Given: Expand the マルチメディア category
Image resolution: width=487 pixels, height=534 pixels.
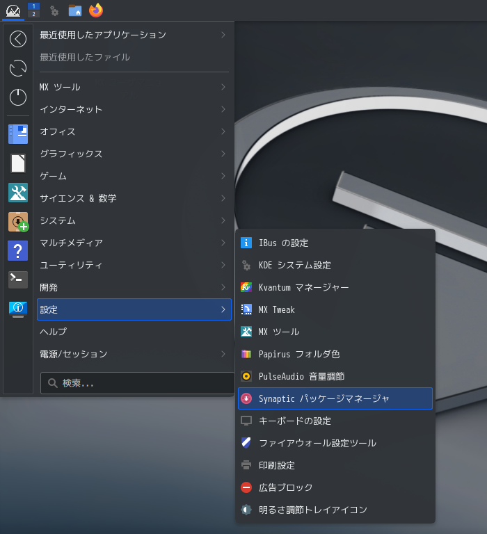Looking at the screenshot, I should tap(134, 243).
